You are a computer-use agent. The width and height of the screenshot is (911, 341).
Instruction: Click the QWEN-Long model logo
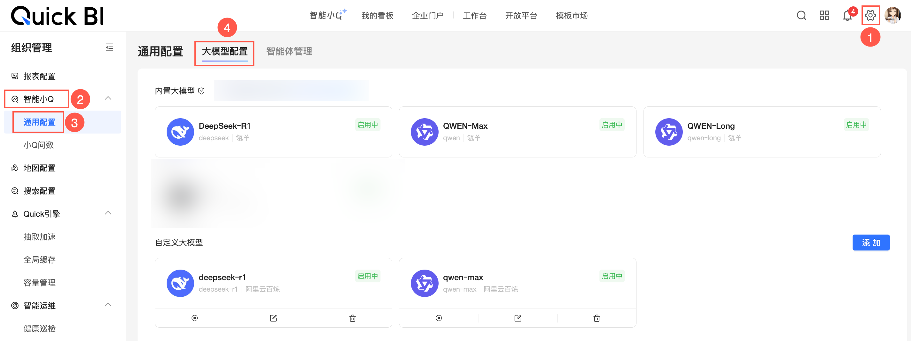669,132
